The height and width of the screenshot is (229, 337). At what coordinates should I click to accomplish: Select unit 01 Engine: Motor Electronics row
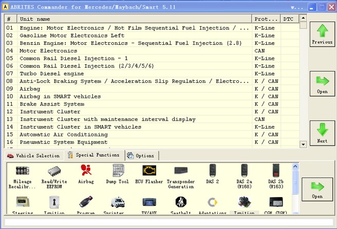pyautogui.click(x=152, y=28)
